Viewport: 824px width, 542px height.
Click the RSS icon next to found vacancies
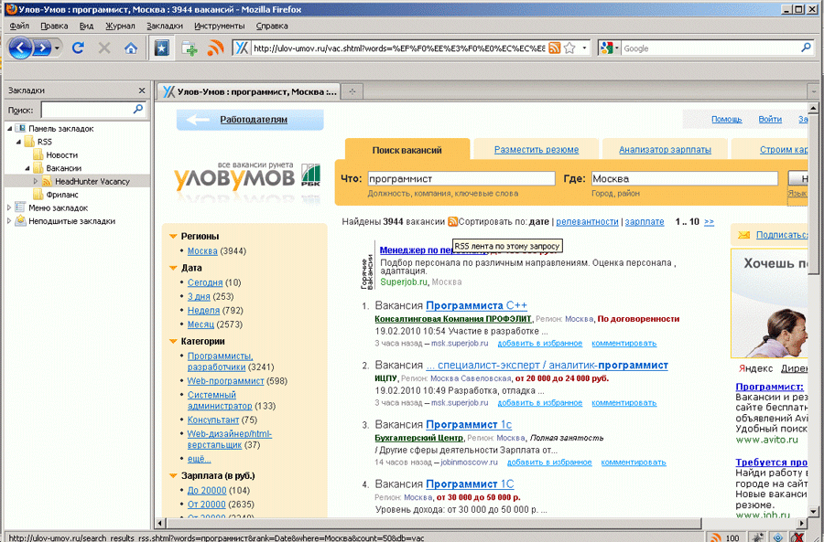pos(452,221)
